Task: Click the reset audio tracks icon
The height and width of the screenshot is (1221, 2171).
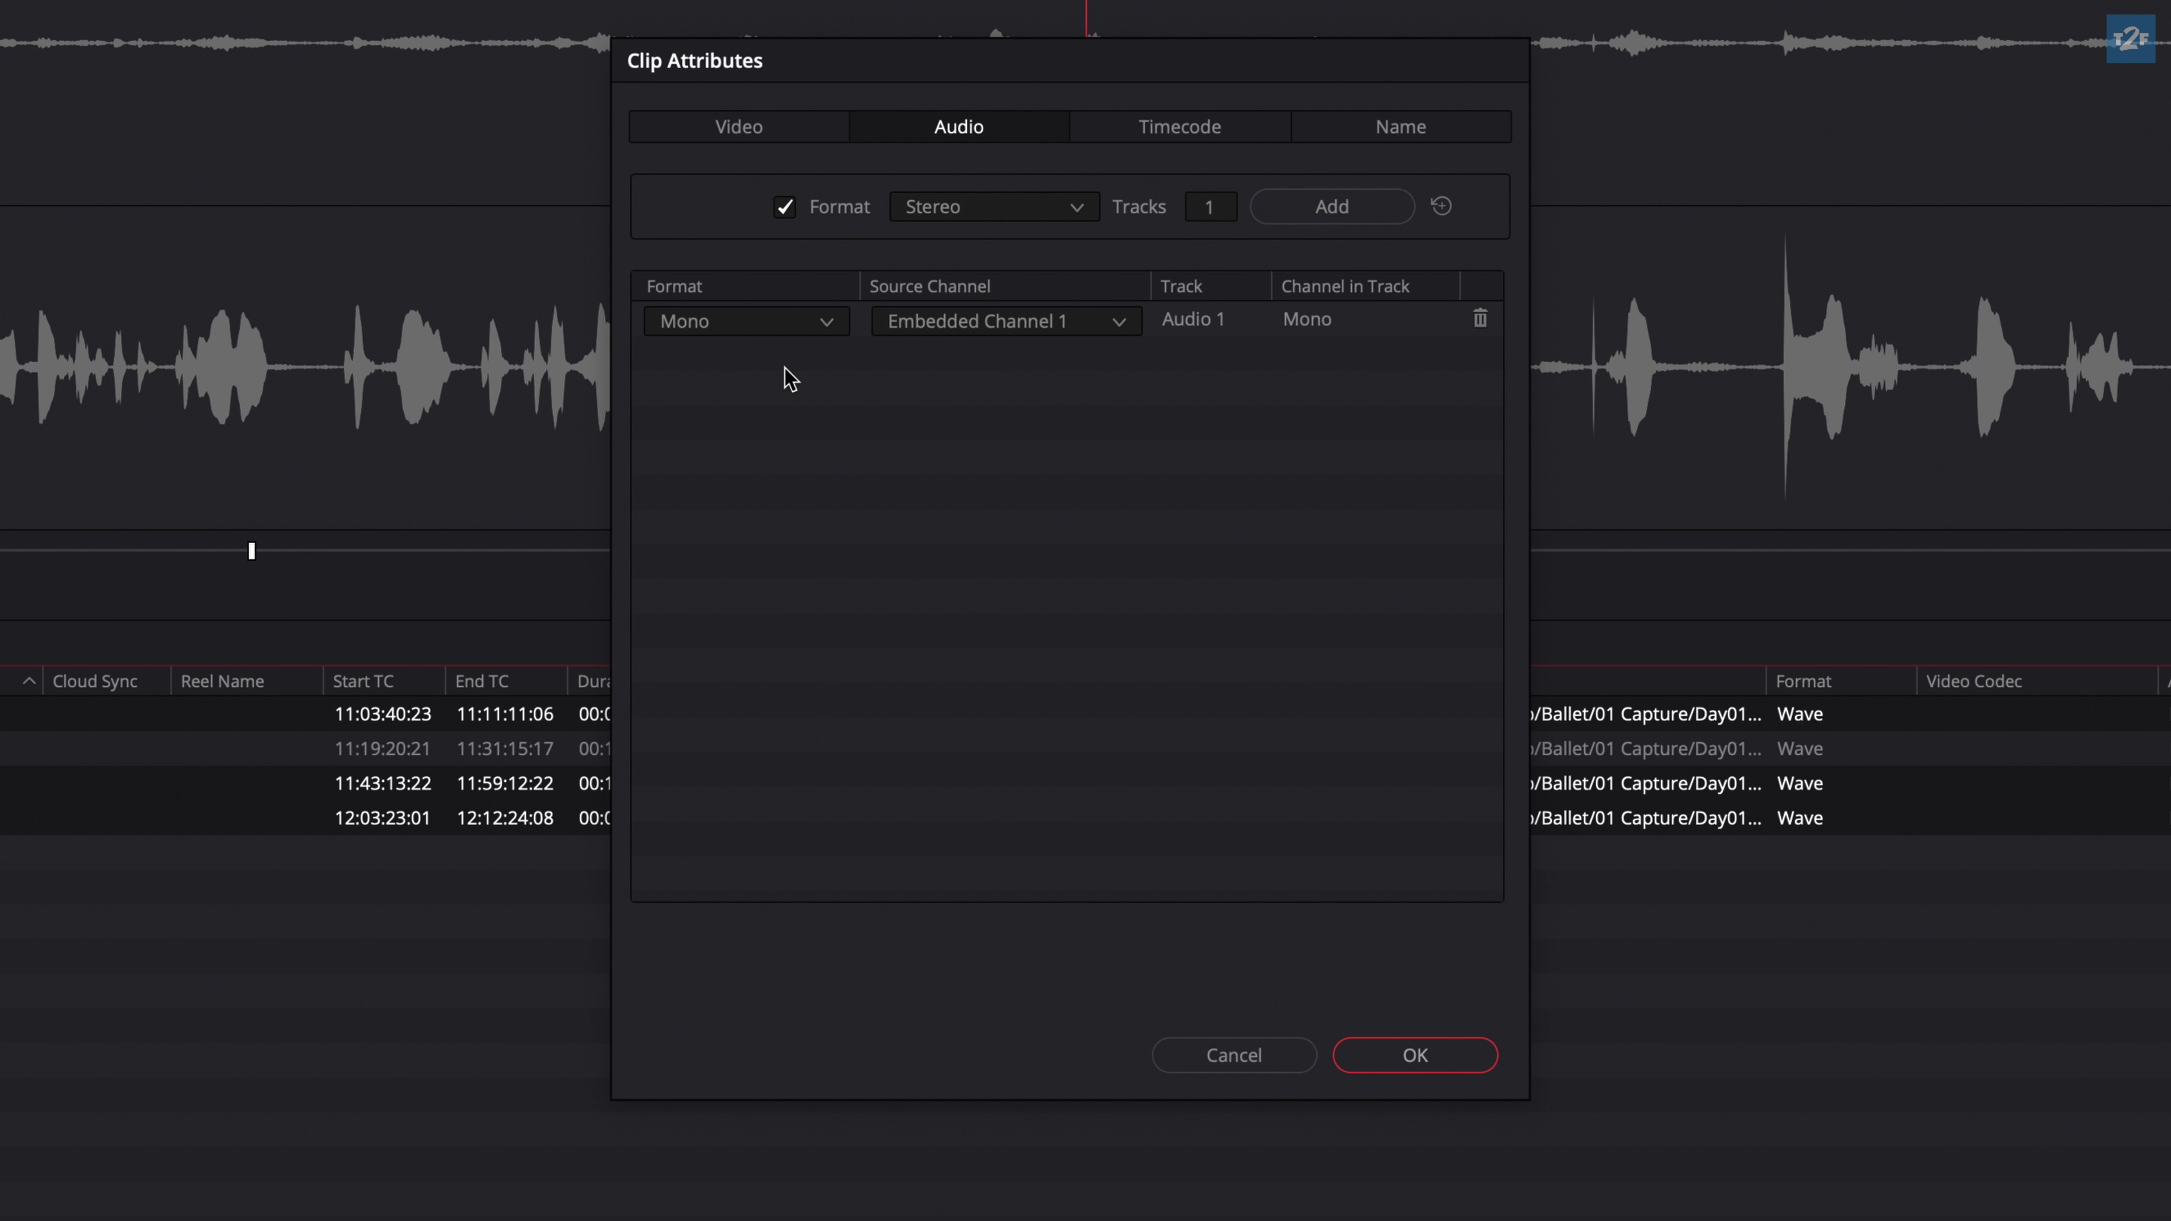Action: tap(1441, 206)
